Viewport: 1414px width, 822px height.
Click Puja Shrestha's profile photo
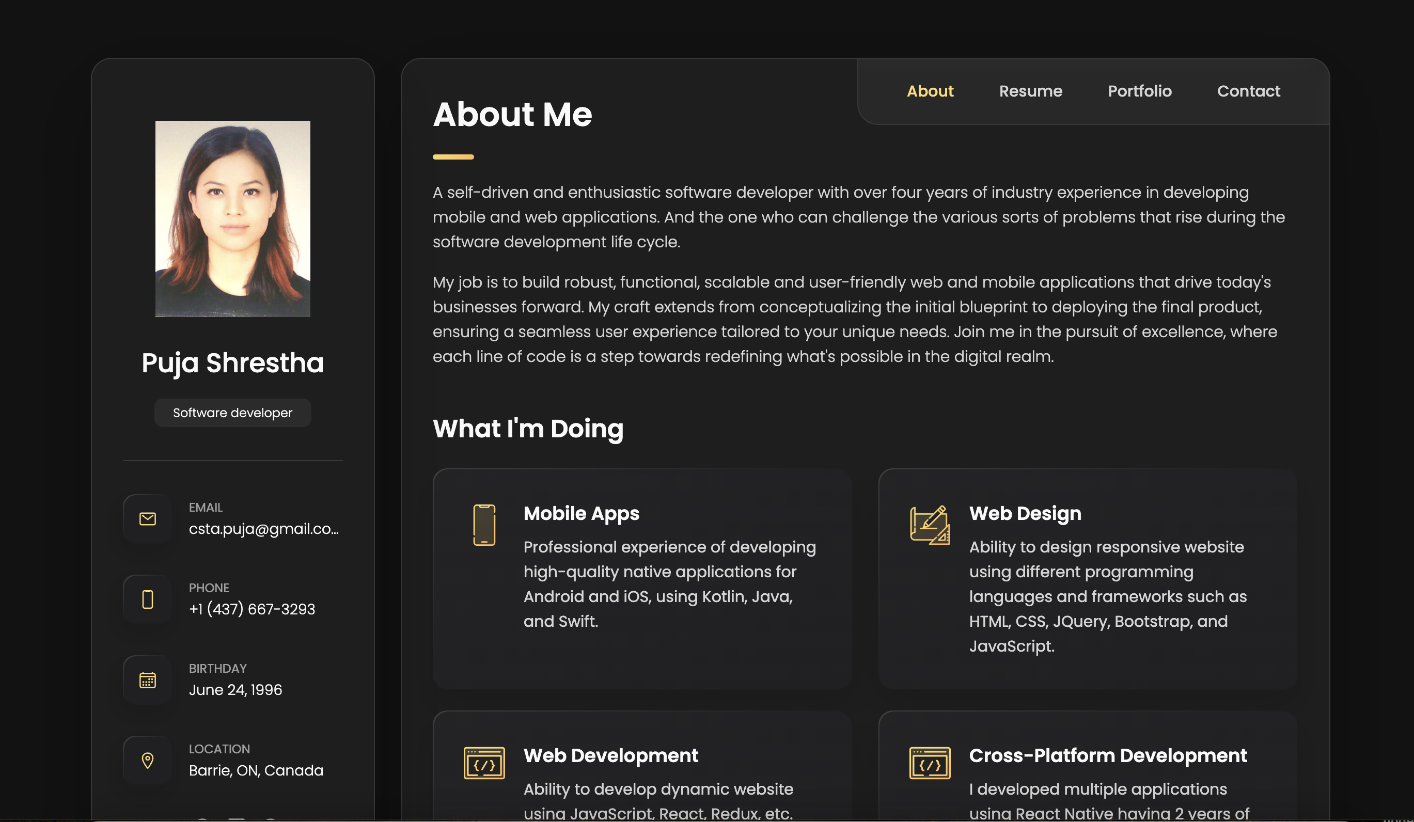click(x=232, y=220)
